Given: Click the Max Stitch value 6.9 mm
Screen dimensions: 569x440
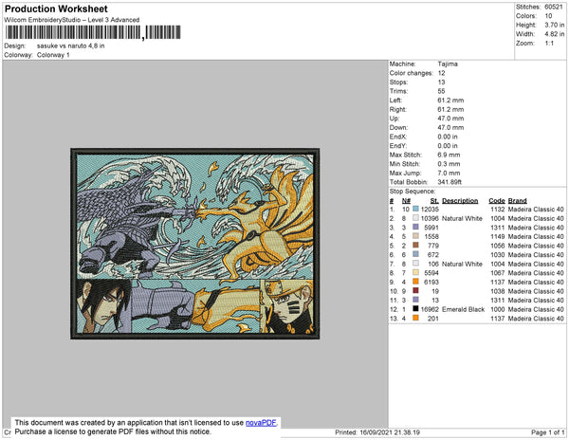Looking at the screenshot, I should pos(449,155).
